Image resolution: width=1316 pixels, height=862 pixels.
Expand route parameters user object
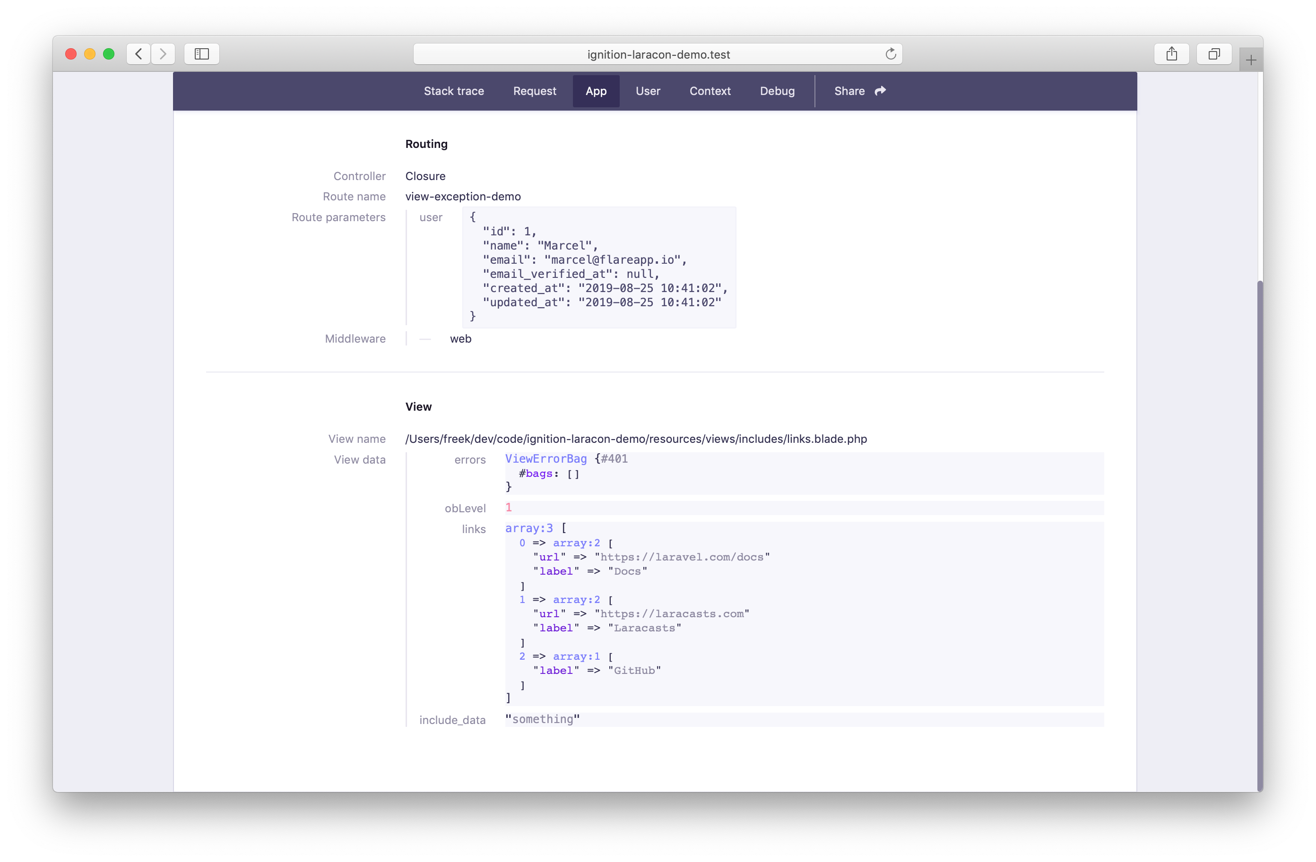[x=430, y=216]
